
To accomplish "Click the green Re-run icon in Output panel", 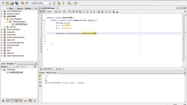I will click(x=40, y=76).
